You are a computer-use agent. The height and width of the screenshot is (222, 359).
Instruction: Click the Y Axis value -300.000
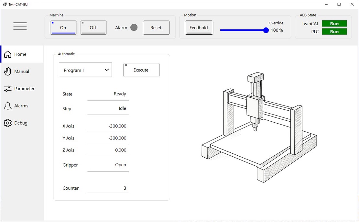pos(117,138)
